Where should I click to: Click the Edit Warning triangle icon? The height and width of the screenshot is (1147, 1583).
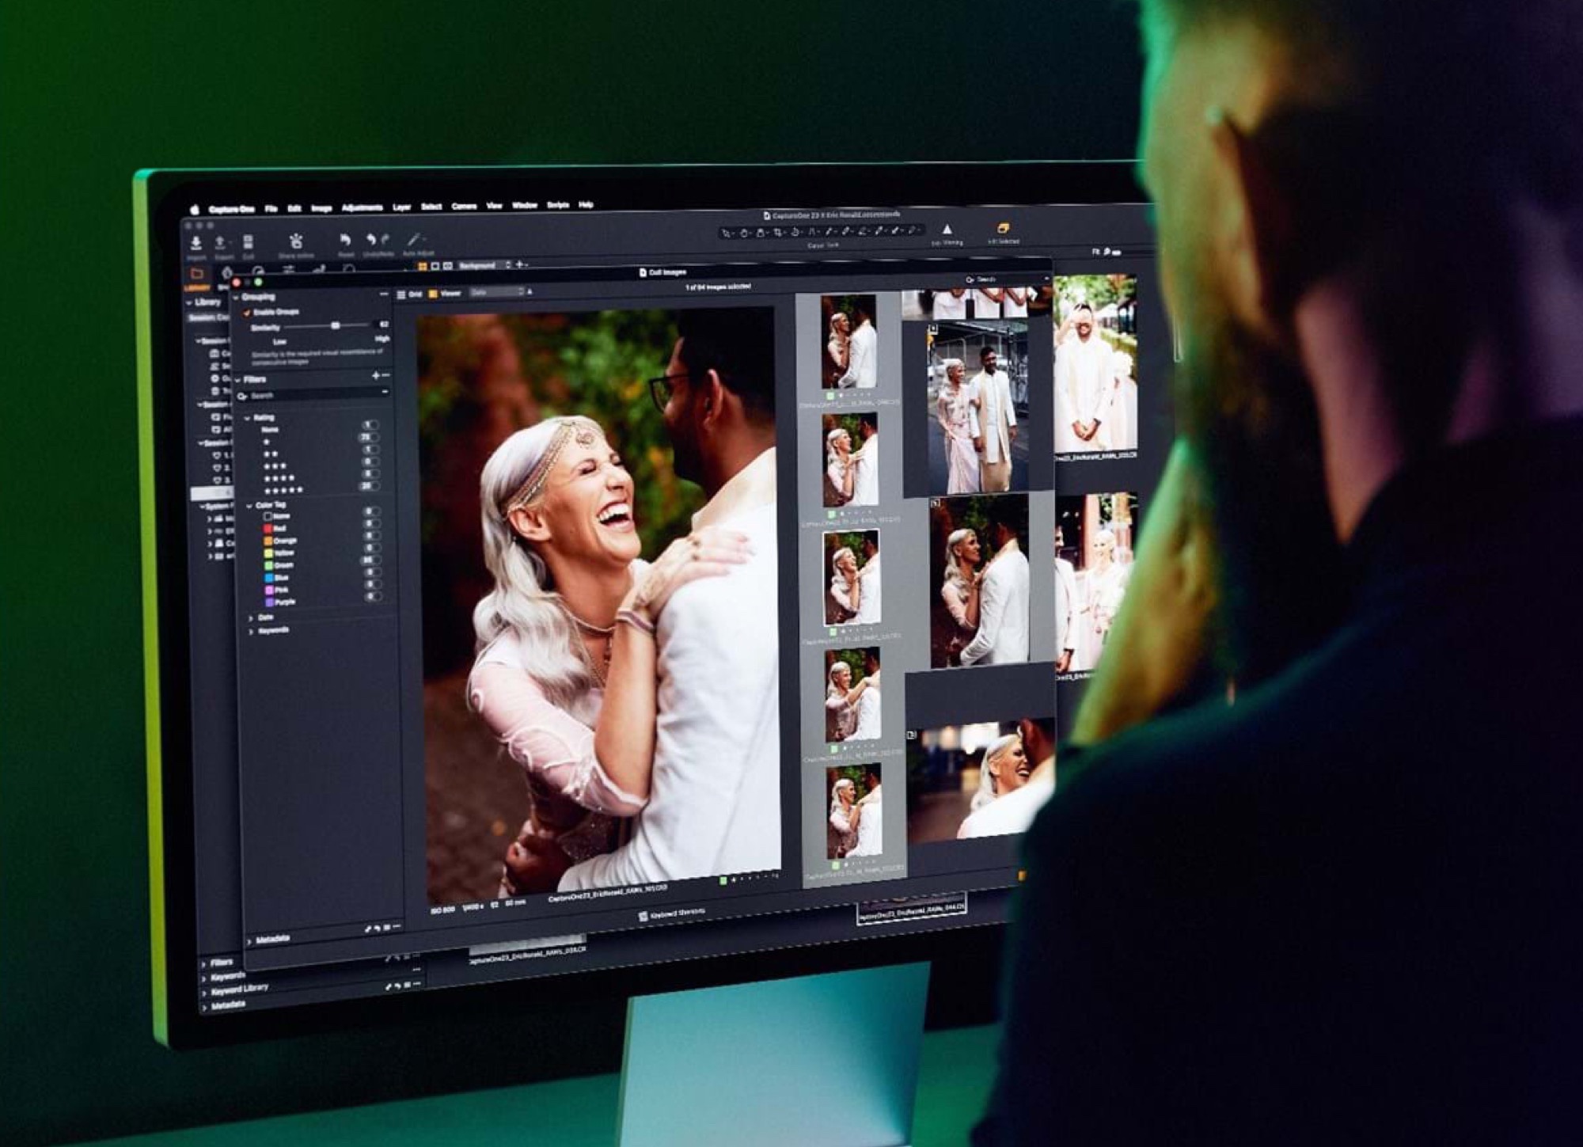point(947,230)
